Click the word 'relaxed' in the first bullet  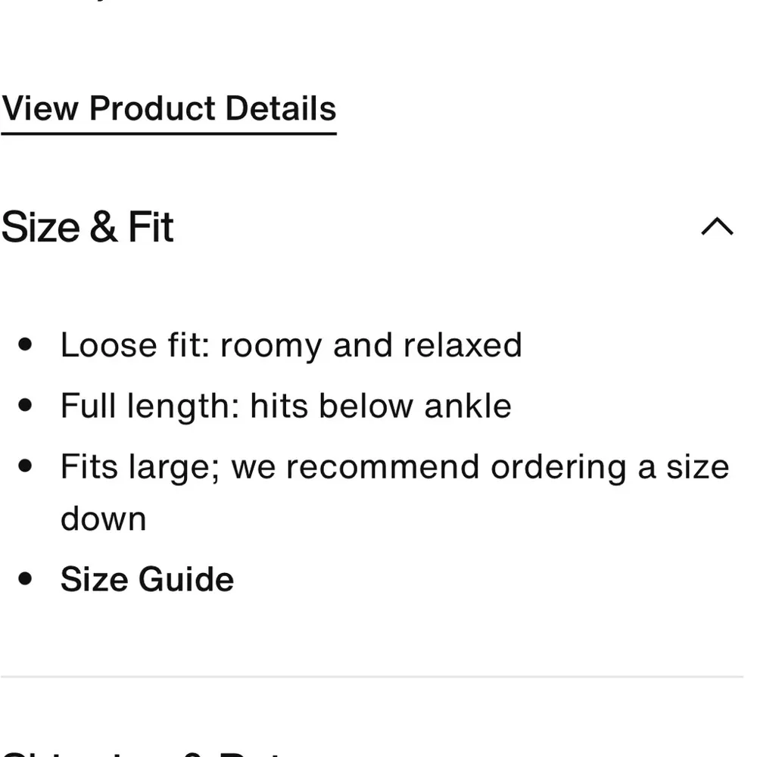point(463,345)
